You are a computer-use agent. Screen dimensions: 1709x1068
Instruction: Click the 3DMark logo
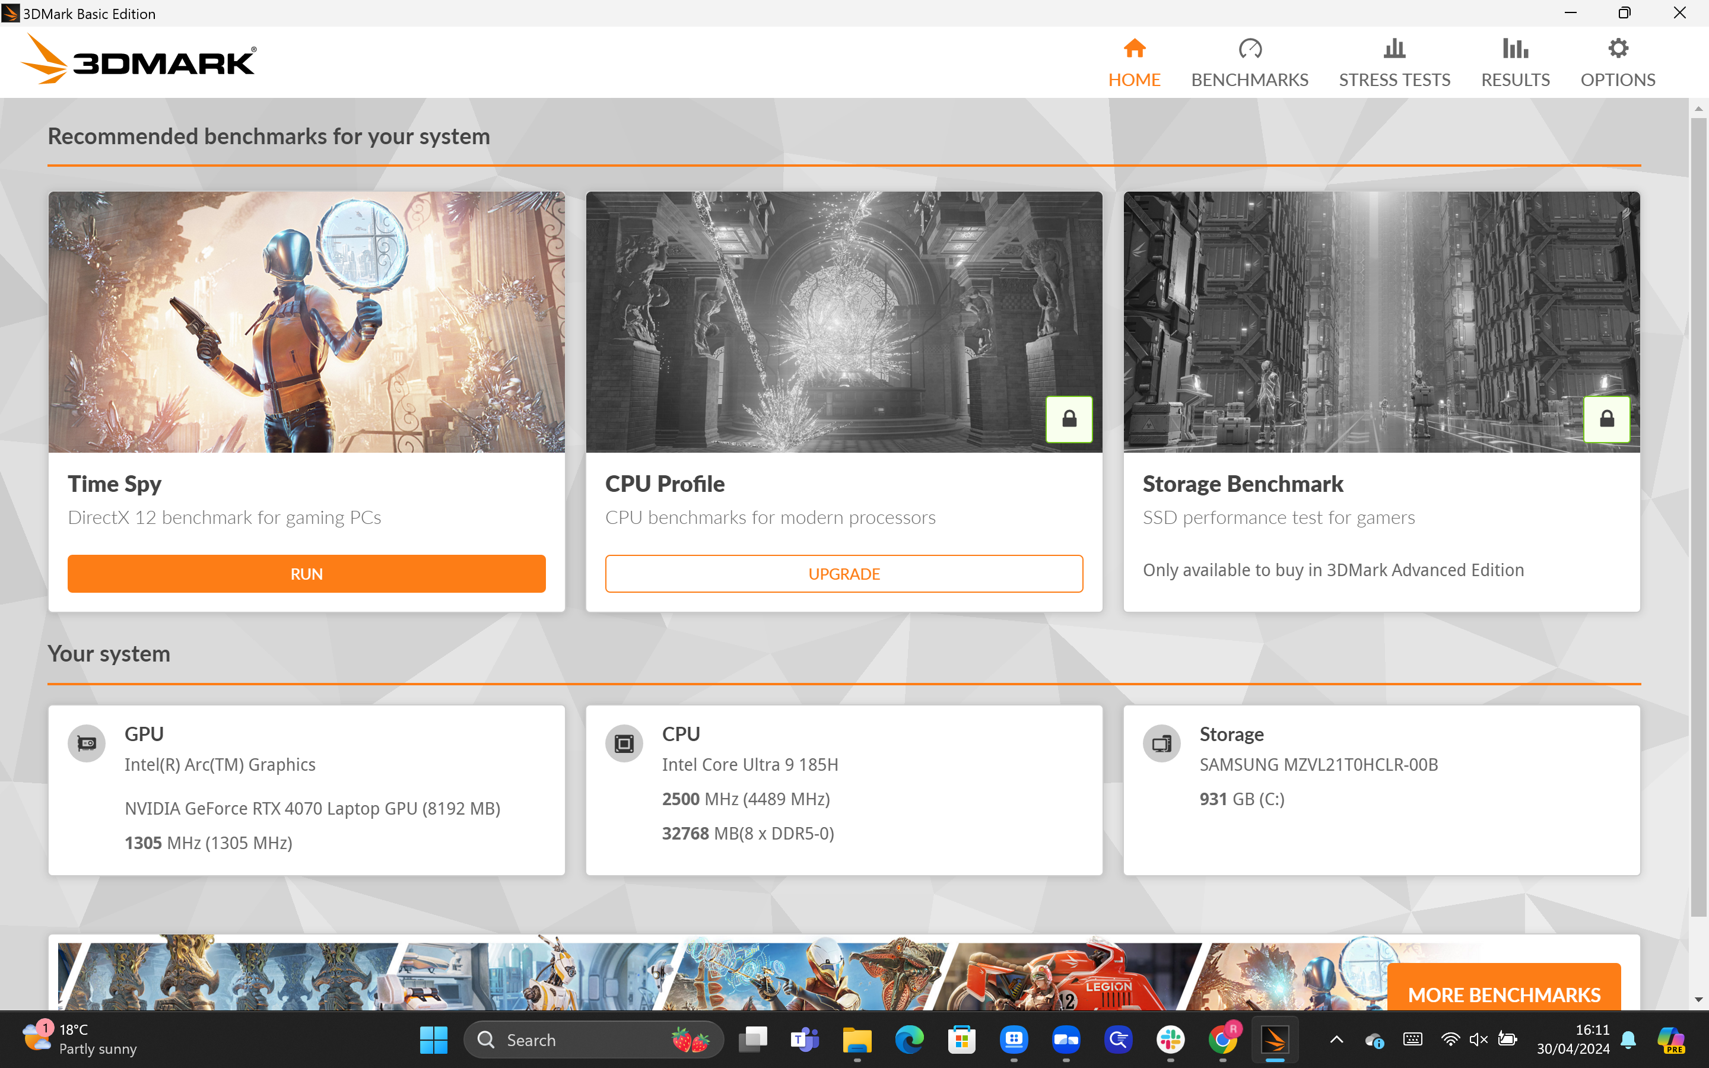(x=139, y=60)
